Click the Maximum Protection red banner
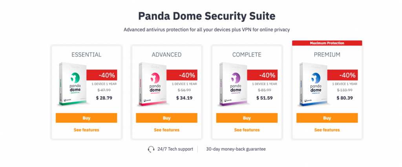Image resolution: width=402 pixels, height=167 pixels. [327, 43]
